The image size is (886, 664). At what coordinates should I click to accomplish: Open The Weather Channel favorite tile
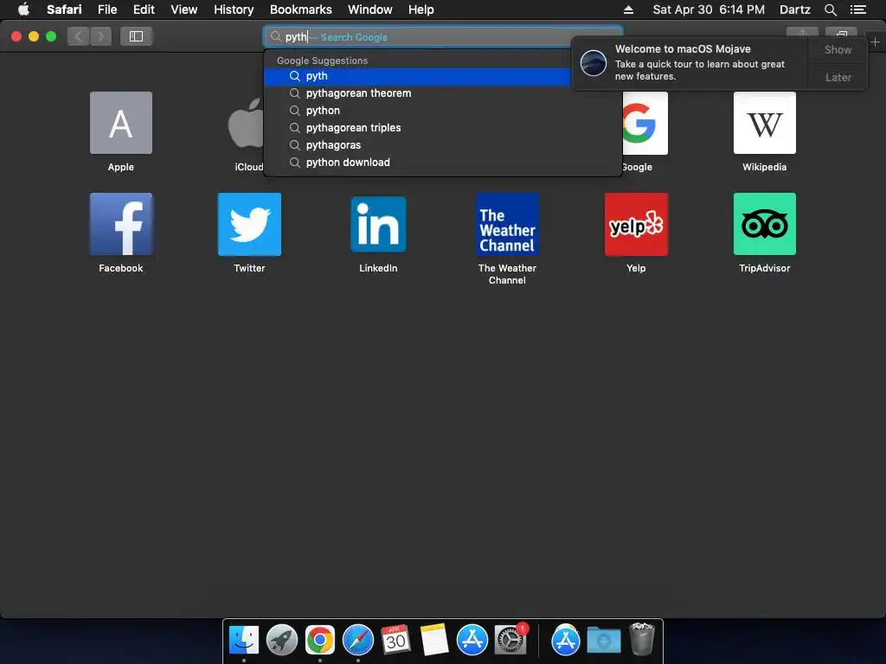[507, 224]
